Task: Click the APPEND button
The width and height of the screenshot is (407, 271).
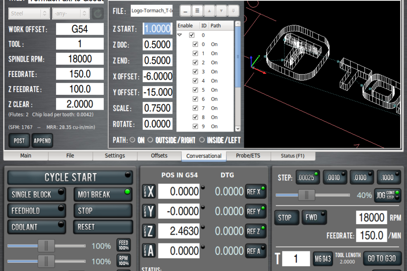Action: click(x=42, y=141)
